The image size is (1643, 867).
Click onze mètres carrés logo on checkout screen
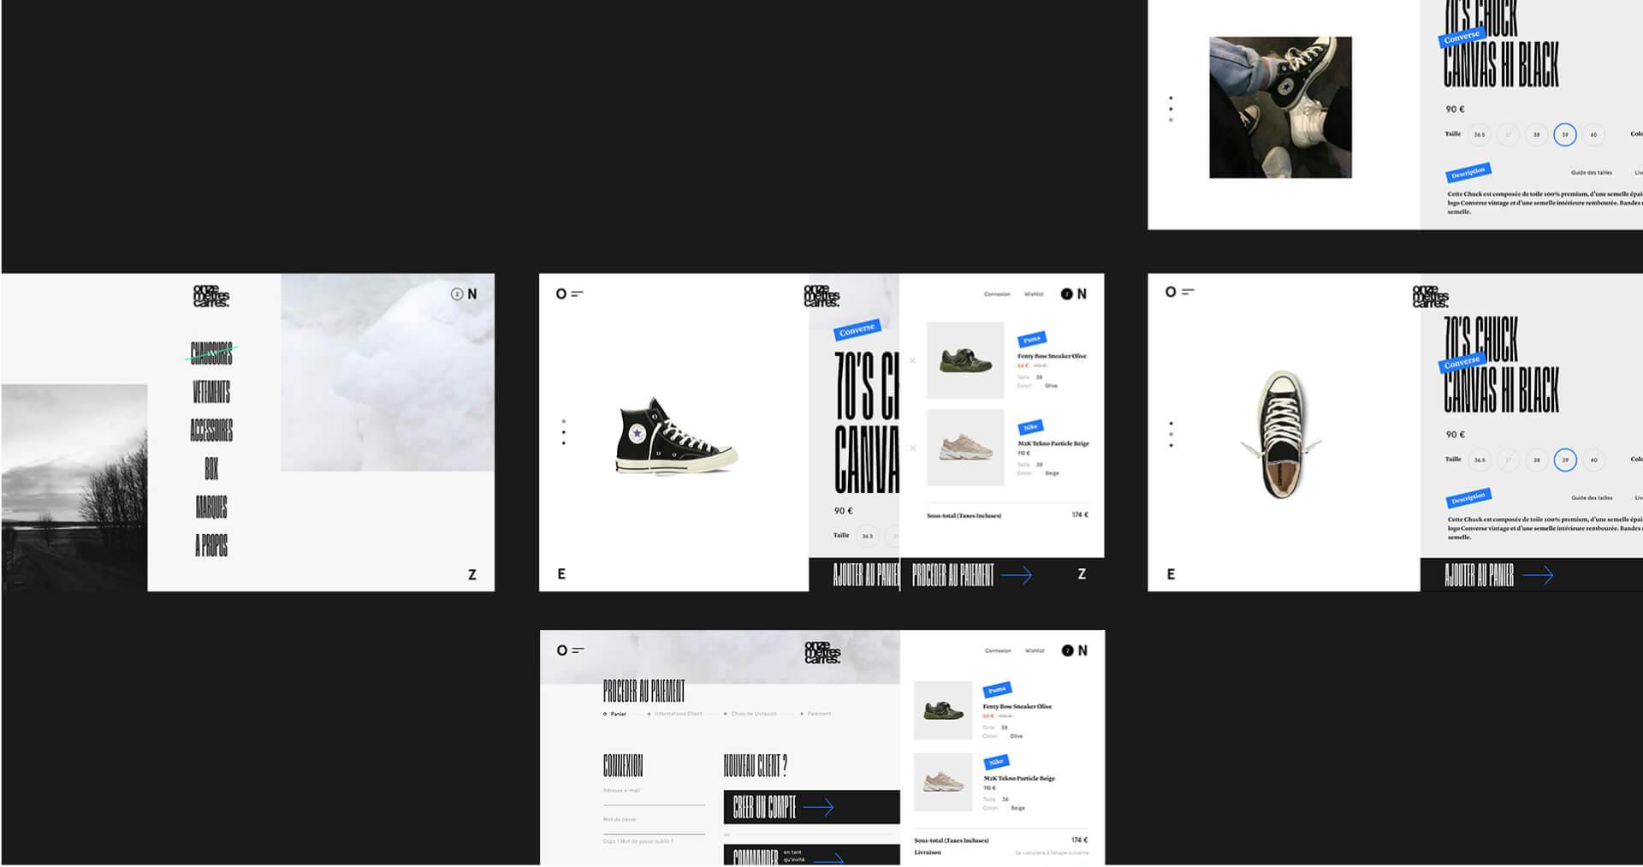[x=822, y=652]
